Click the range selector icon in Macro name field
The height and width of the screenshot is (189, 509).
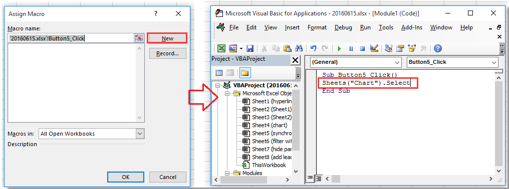pos(139,38)
